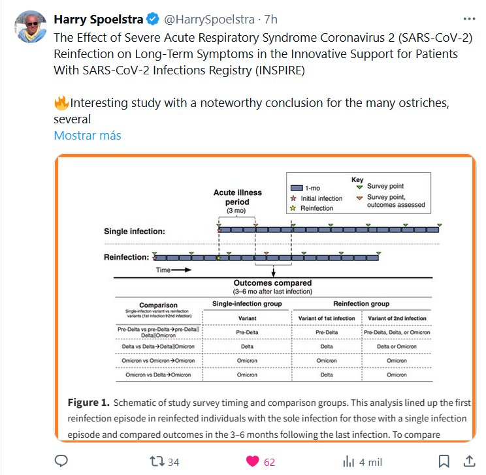Click the 7h timestamp

tap(270, 19)
